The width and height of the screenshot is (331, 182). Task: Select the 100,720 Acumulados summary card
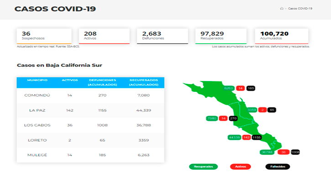pos(282,36)
